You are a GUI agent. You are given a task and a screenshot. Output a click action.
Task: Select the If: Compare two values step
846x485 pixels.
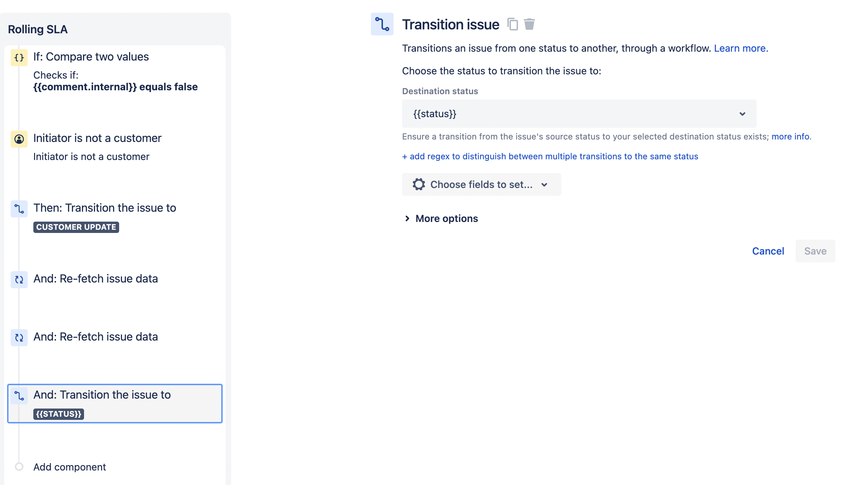[91, 57]
